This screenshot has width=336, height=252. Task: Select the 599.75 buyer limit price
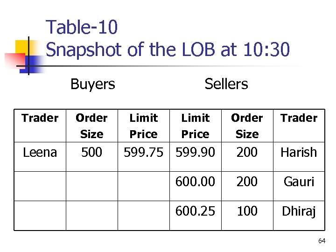[143, 152]
